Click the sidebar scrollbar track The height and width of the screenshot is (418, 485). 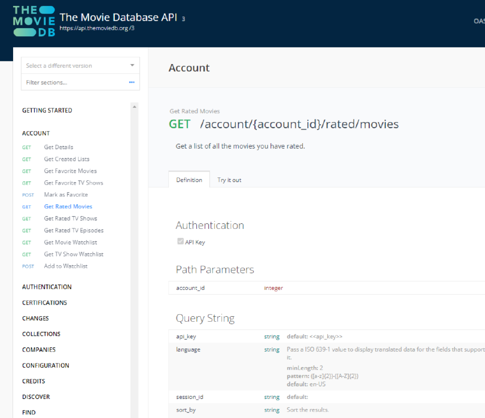tap(134, 263)
